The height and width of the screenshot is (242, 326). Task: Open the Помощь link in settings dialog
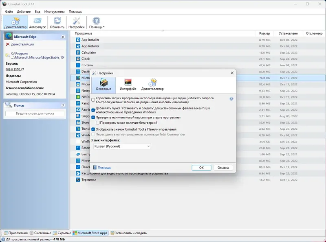tap(104, 168)
